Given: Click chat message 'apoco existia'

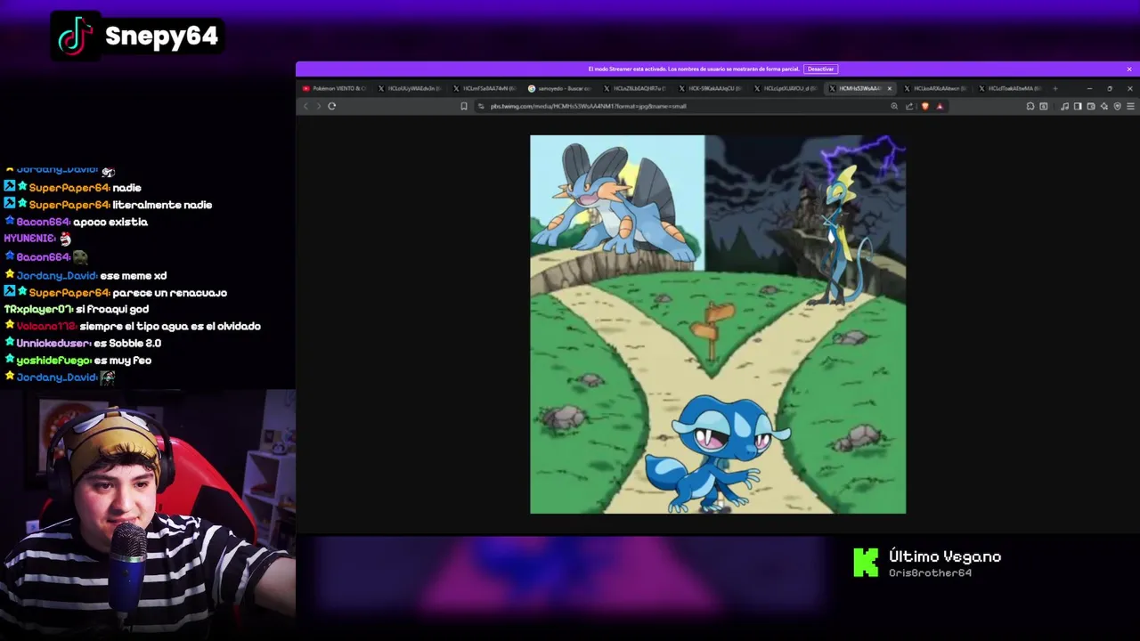Looking at the screenshot, I should point(110,222).
